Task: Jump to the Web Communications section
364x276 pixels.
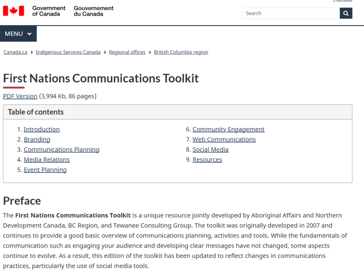Action: [x=224, y=139]
